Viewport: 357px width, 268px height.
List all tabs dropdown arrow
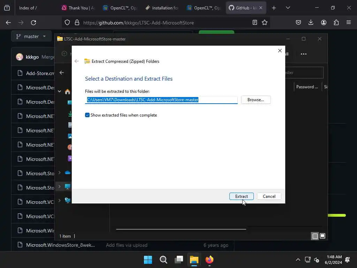288,8
